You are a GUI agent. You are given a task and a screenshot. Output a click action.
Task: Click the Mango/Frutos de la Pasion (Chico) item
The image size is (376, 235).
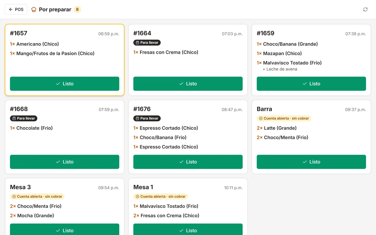(55, 53)
